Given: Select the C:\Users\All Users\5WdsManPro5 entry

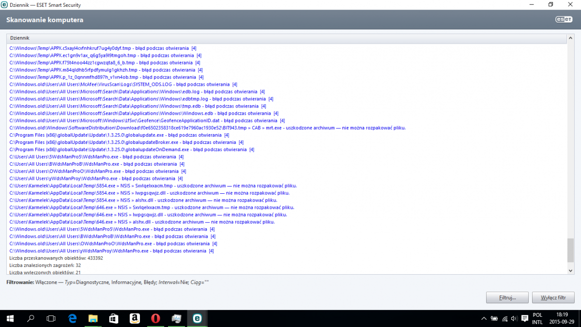Looking at the screenshot, I should coord(96,157).
